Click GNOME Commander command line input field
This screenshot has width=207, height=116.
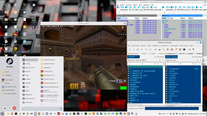coord(172,109)
